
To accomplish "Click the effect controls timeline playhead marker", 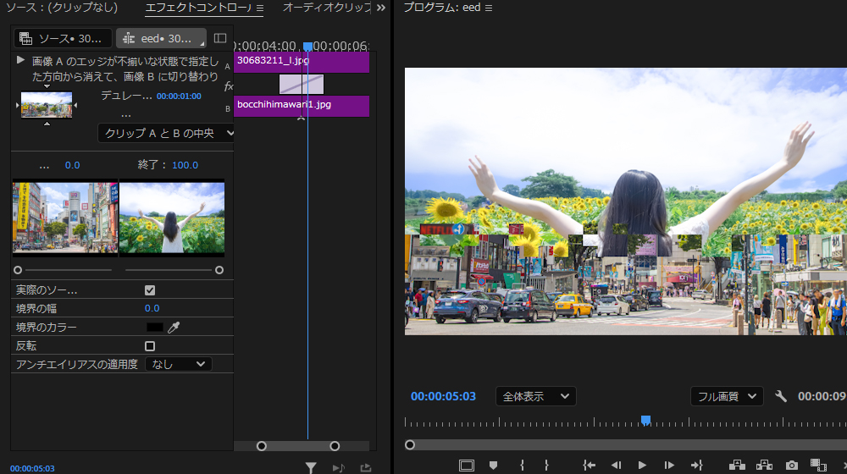I will tap(307, 47).
